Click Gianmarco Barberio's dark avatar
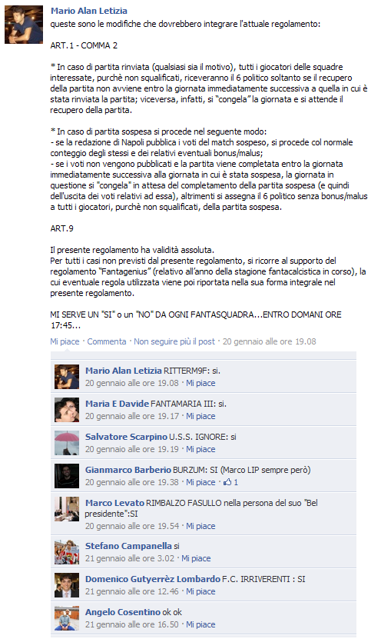Viewport: 381px width, 639px height. point(67,475)
